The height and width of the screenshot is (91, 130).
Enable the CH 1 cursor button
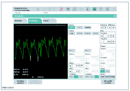pyautogui.click(x=72, y=27)
